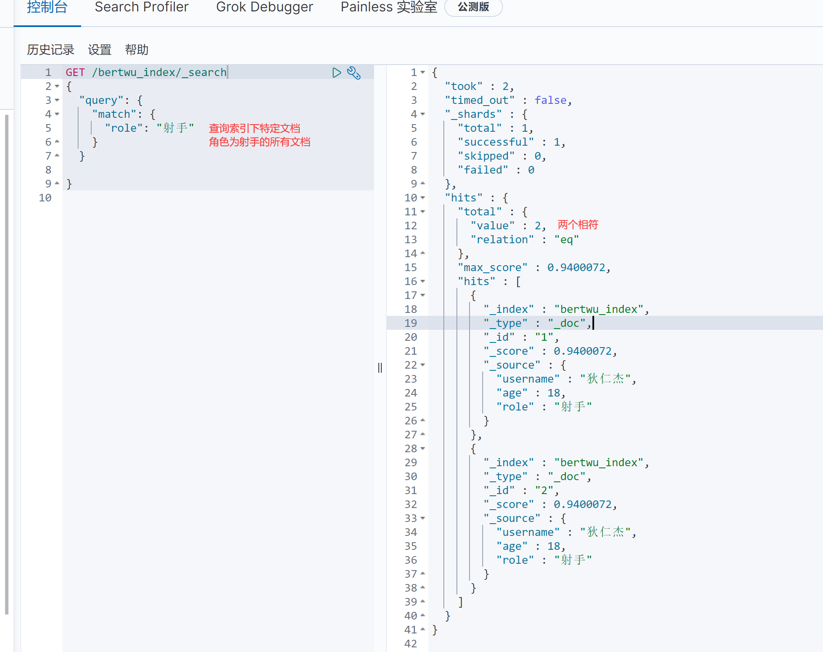Collapse outer "hits" fold at line 10
Image resolution: width=823 pixels, height=652 pixels.
click(423, 198)
